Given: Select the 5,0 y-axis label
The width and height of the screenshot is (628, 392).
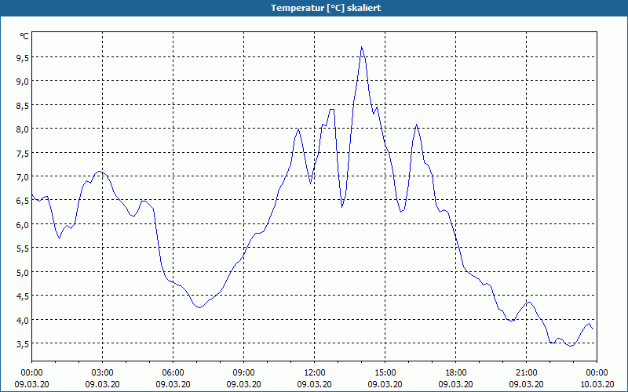Looking at the screenshot, I should point(22,272).
